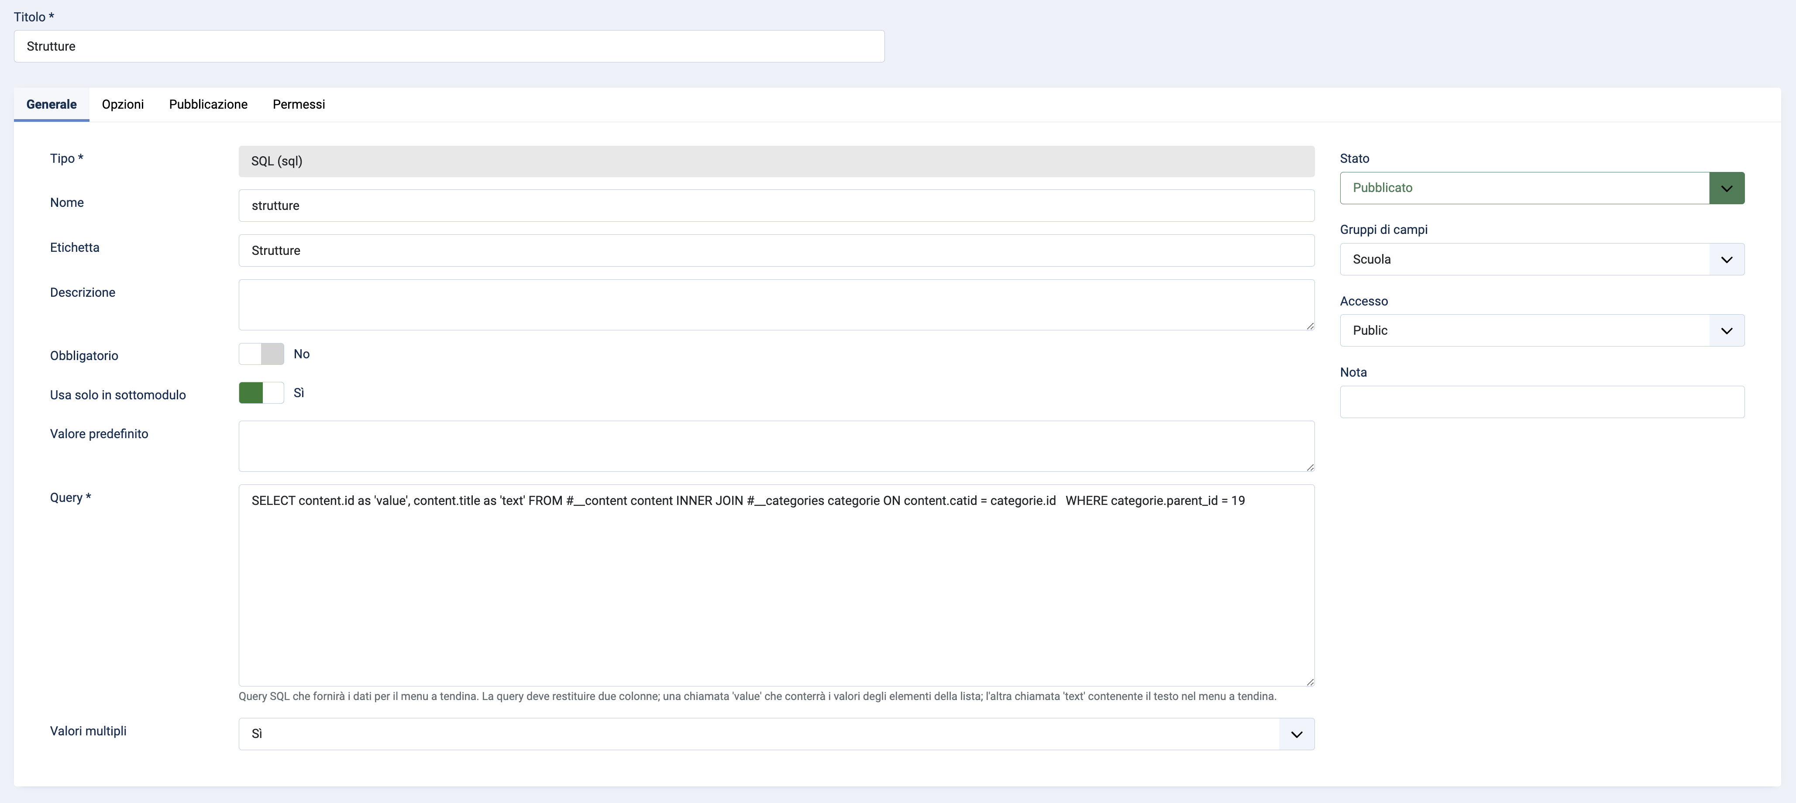Click inside the Query text area
The height and width of the screenshot is (803, 1796).
(776, 586)
